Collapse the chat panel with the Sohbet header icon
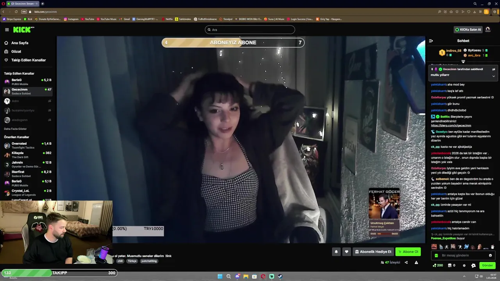 click(x=431, y=41)
